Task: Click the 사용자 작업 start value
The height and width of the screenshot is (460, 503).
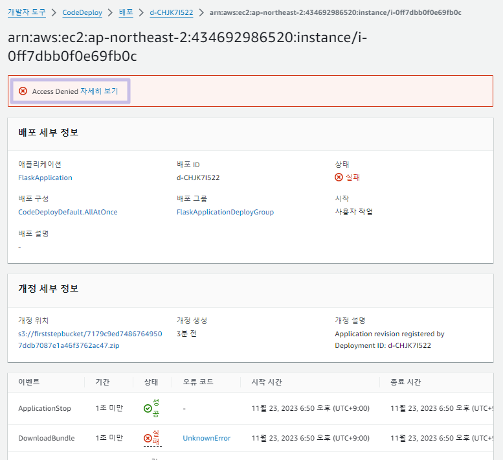Action: click(x=354, y=212)
